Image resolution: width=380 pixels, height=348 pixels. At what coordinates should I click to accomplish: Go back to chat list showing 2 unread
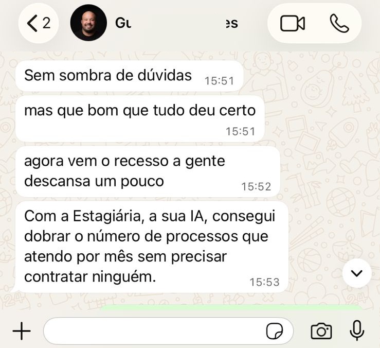click(x=39, y=23)
